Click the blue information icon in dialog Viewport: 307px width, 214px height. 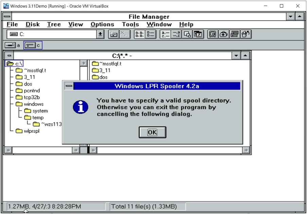click(x=80, y=107)
